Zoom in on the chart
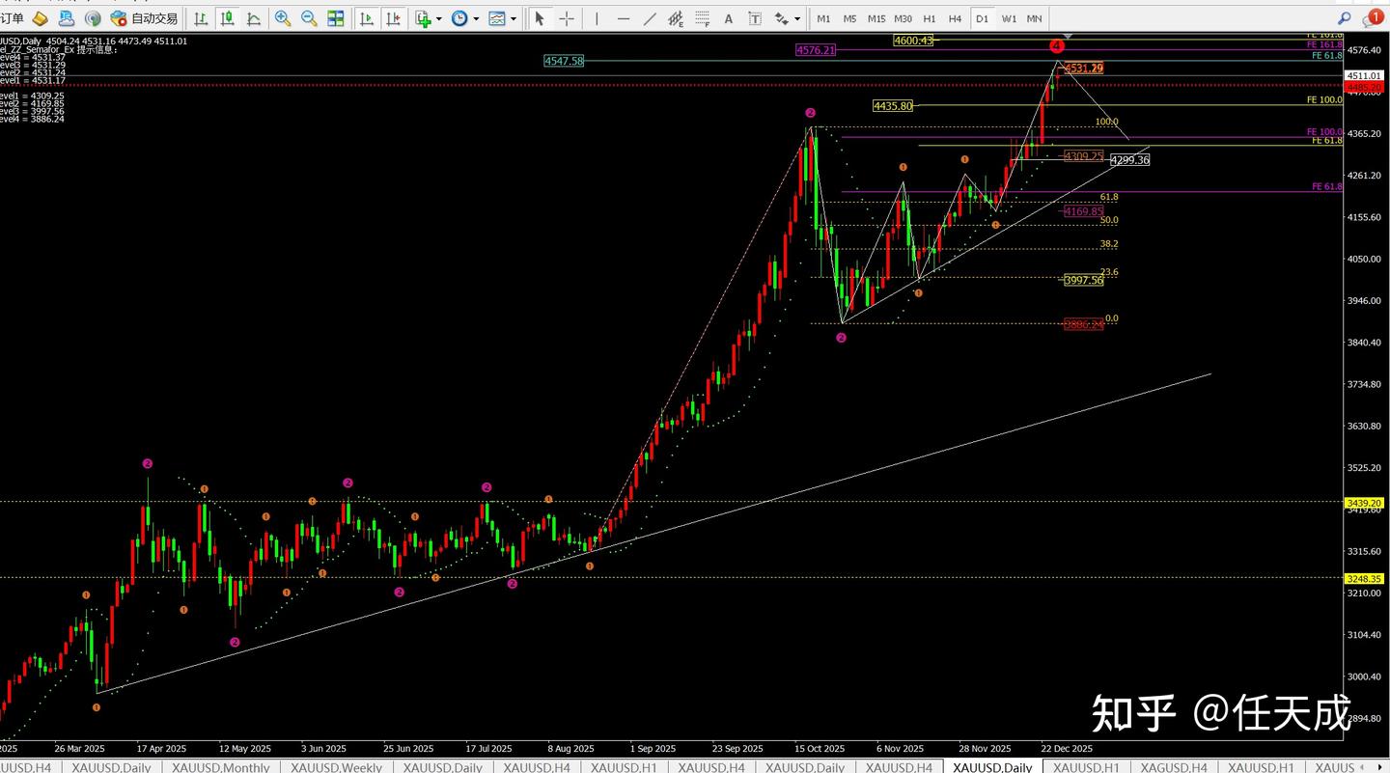The width and height of the screenshot is (1390, 773). click(x=283, y=18)
